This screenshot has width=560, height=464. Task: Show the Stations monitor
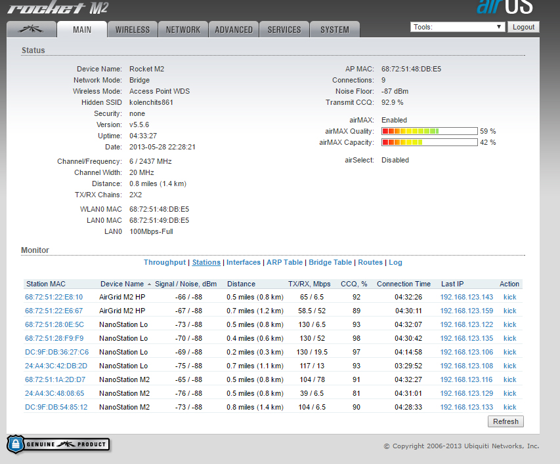tap(206, 263)
